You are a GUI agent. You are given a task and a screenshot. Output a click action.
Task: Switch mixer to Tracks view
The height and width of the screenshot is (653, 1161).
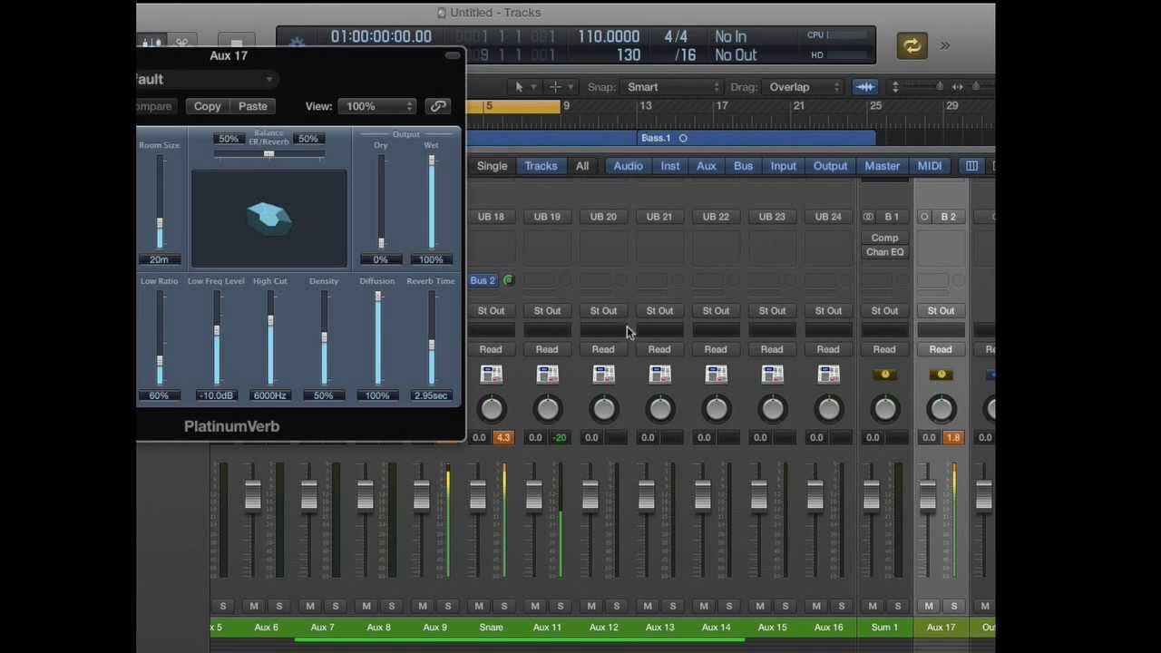coord(541,166)
